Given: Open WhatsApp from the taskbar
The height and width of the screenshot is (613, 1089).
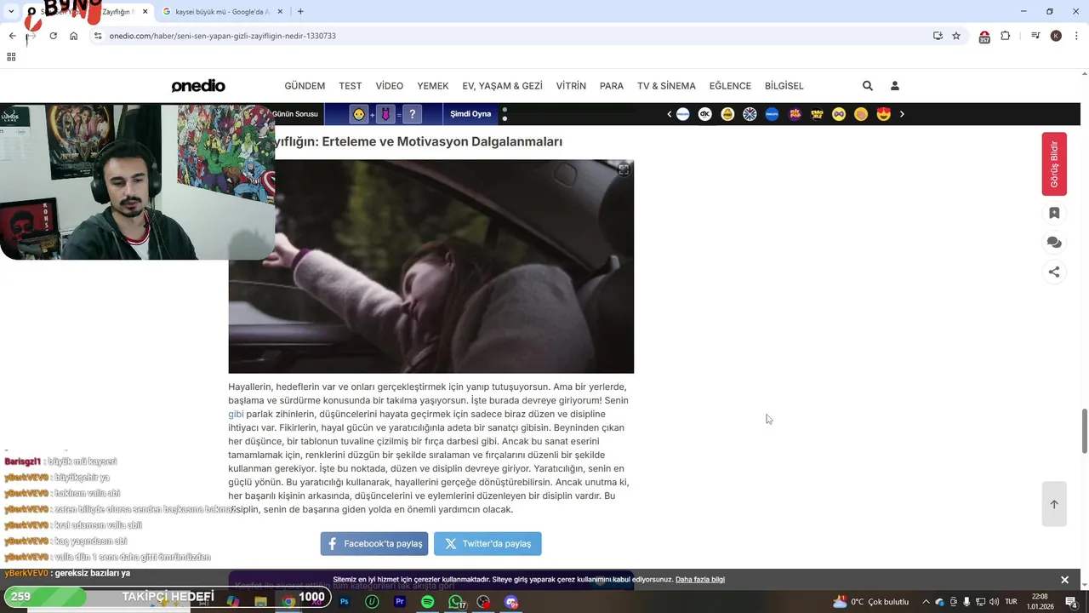Looking at the screenshot, I should [456, 602].
